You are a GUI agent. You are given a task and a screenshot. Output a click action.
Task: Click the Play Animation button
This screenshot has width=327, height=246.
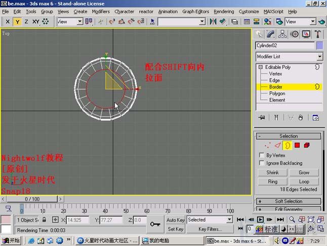pos(260,220)
